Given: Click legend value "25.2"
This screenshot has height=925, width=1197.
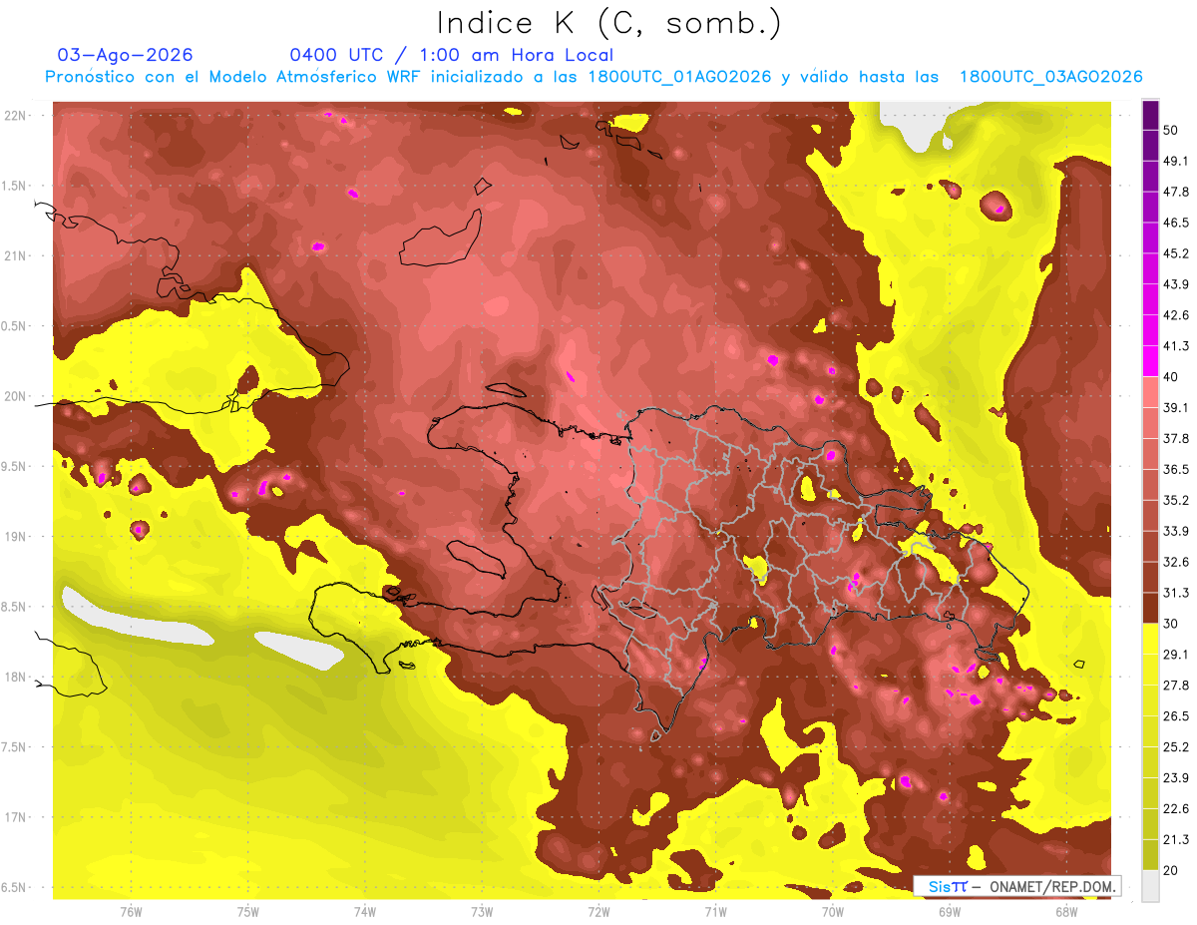Looking at the screenshot, I should (1176, 746).
